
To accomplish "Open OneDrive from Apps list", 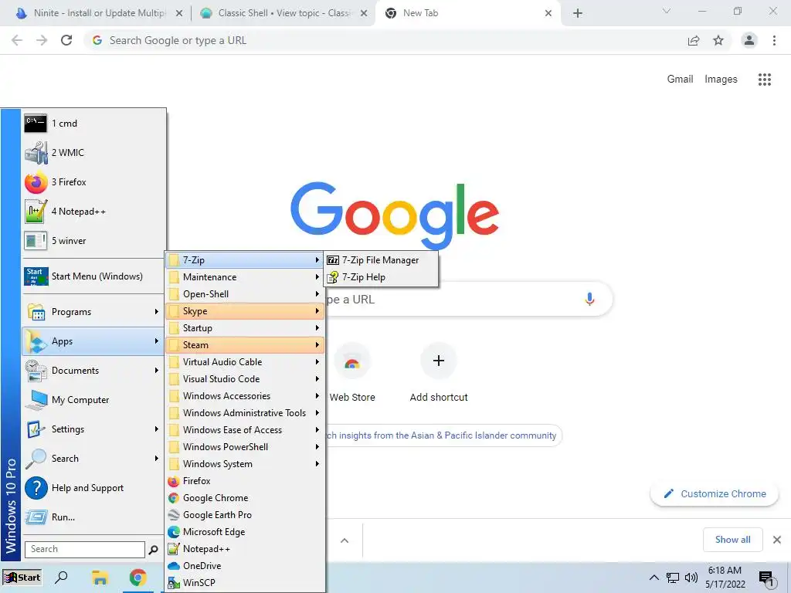I will (x=245, y=566).
